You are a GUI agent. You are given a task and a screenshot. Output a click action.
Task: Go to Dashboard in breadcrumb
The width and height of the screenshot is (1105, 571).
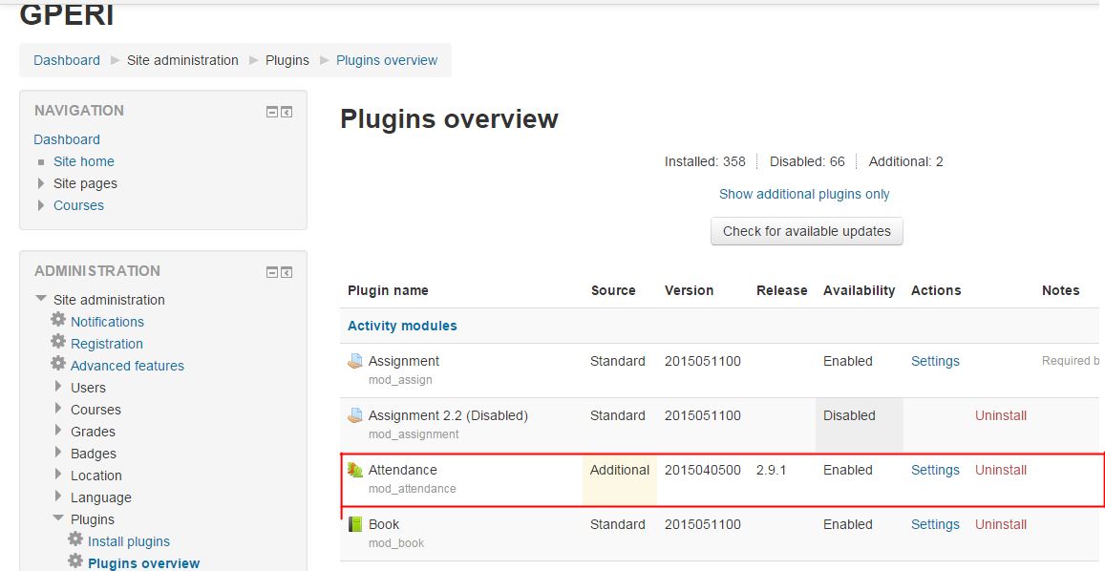tap(67, 60)
